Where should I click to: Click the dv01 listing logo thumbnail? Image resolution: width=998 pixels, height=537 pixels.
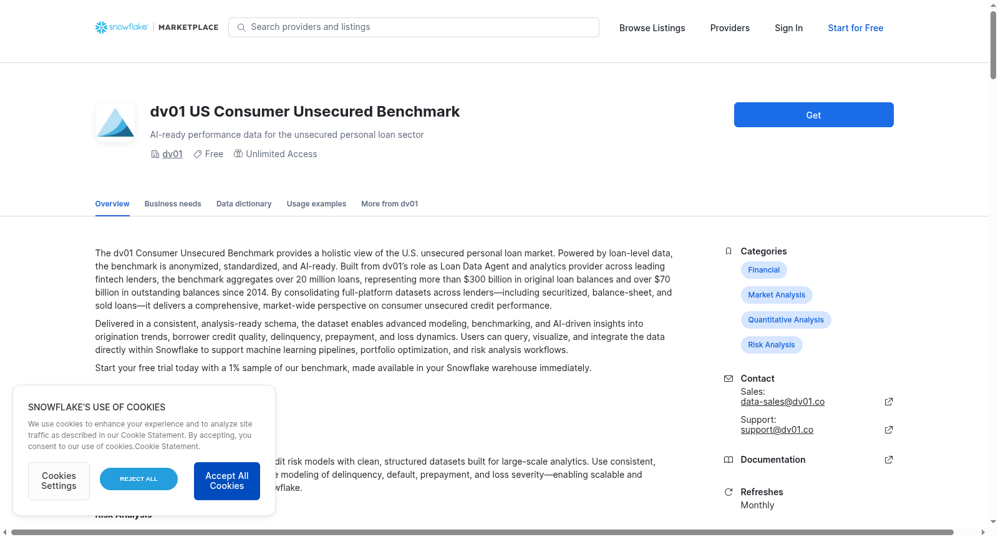(115, 122)
